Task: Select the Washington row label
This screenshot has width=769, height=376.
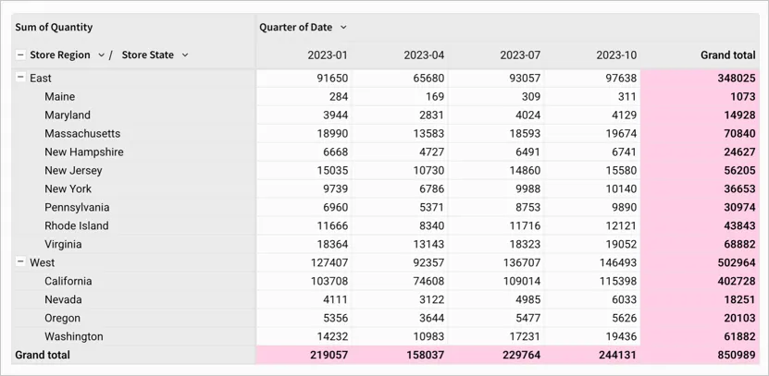Action: click(74, 336)
